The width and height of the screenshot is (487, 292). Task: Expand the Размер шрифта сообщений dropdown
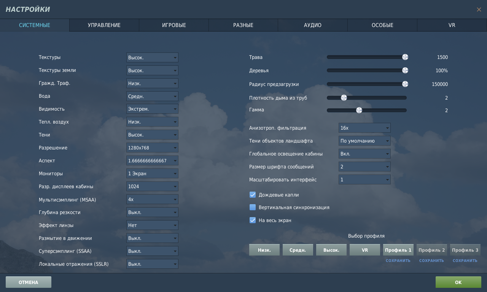pyautogui.click(x=364, y=167)
